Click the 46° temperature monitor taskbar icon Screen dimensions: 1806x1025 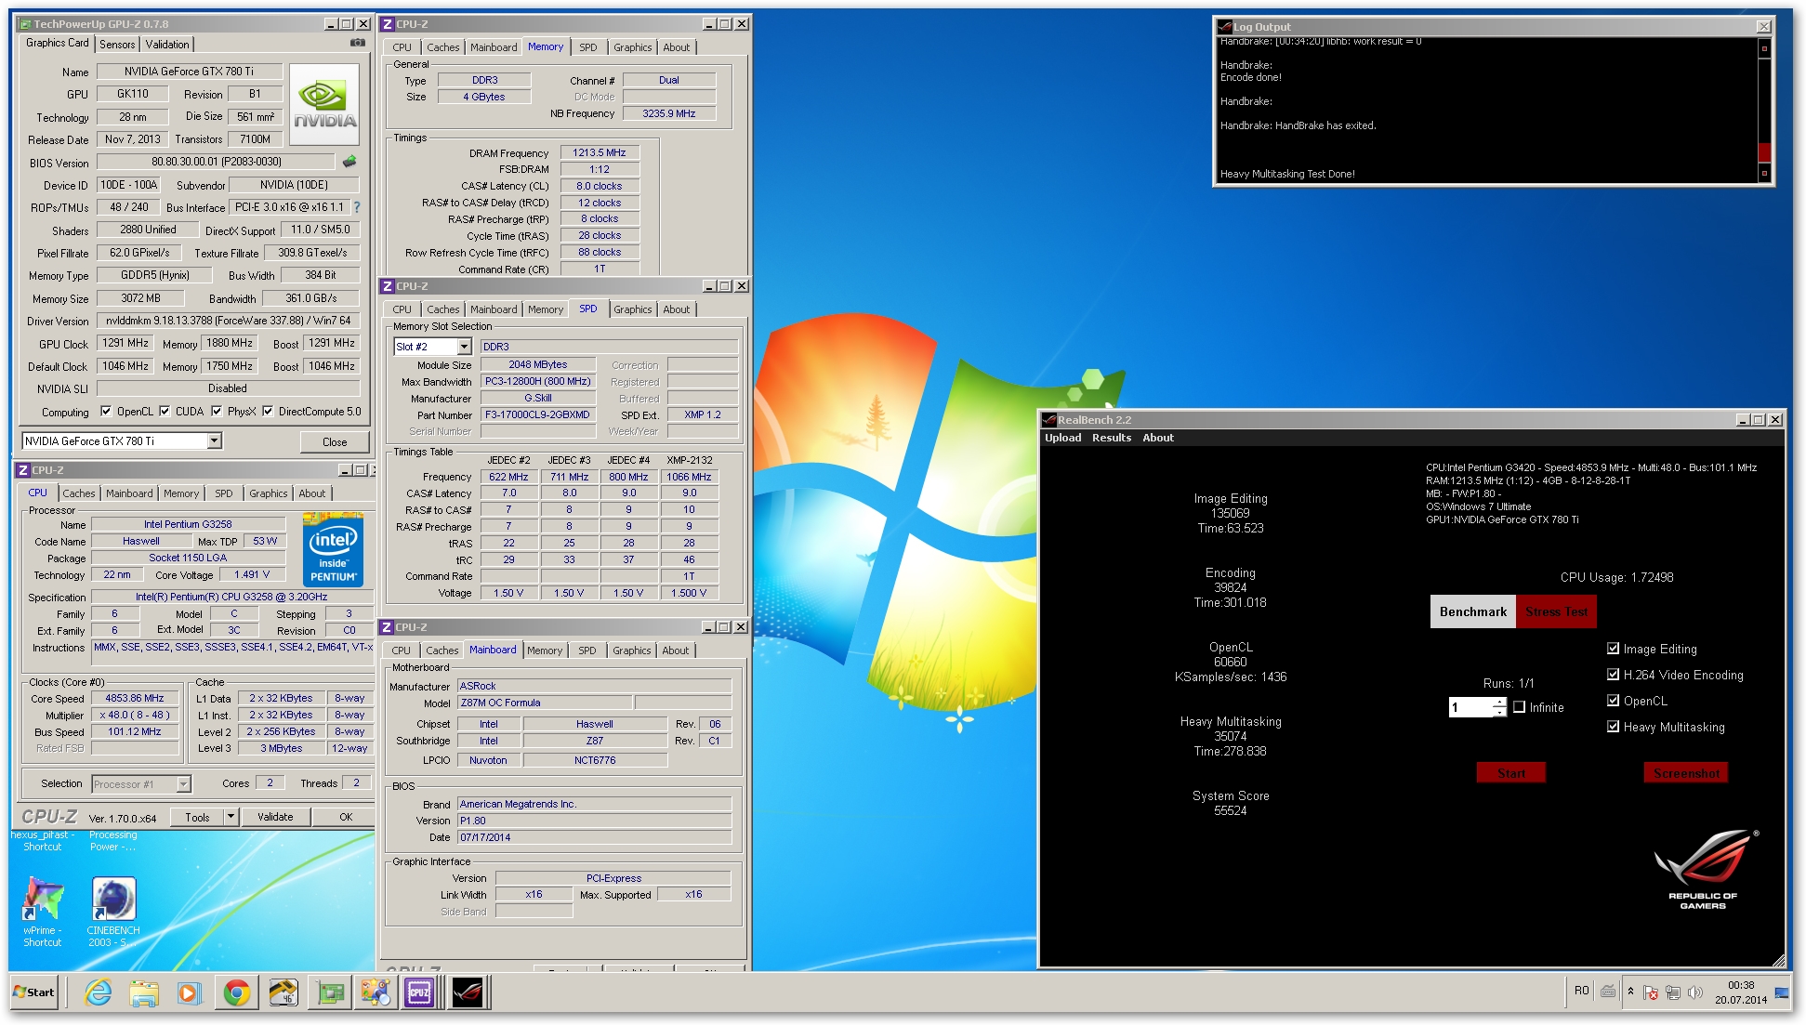click(x=283, y=992)
